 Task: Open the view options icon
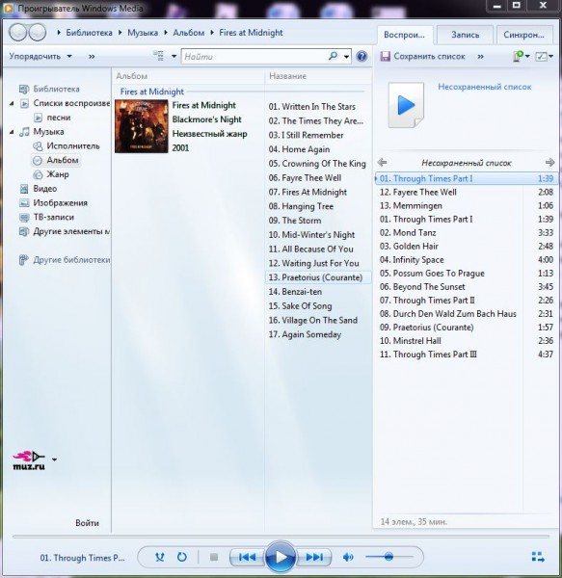coord(158,56)
